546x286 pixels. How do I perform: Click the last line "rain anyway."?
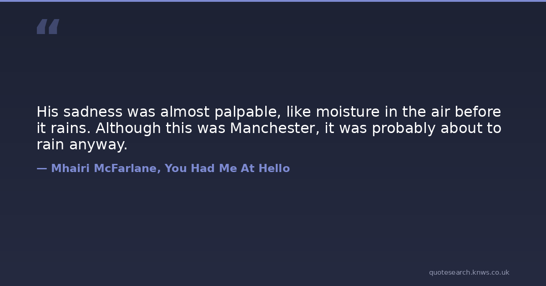[x=82, y=145]
